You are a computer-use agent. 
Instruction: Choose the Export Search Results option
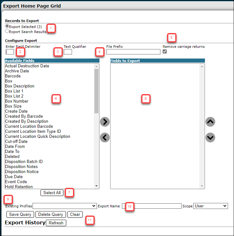pos(7,31)
